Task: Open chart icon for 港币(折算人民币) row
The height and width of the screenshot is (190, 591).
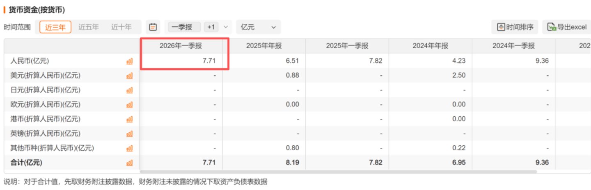Action: pos(129,119)
